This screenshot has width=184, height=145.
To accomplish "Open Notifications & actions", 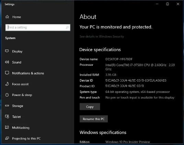I will (x=28, y=73).
